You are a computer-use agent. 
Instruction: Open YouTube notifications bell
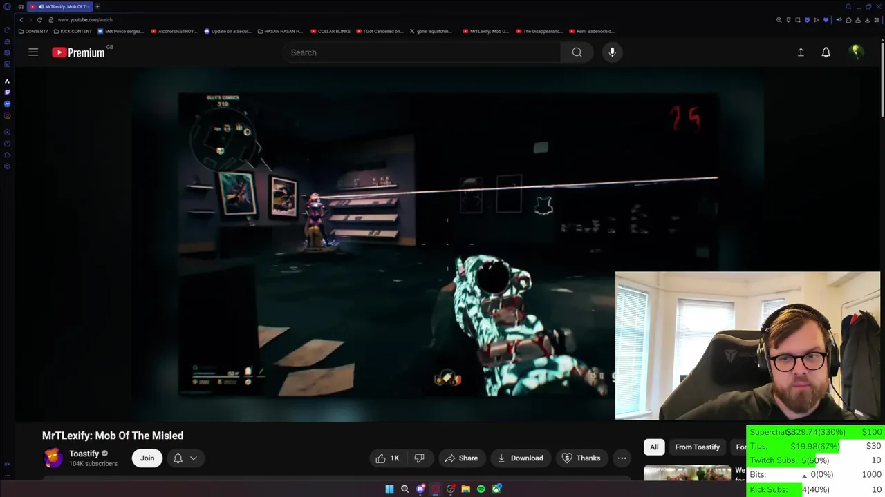click(x=826, y=52)
